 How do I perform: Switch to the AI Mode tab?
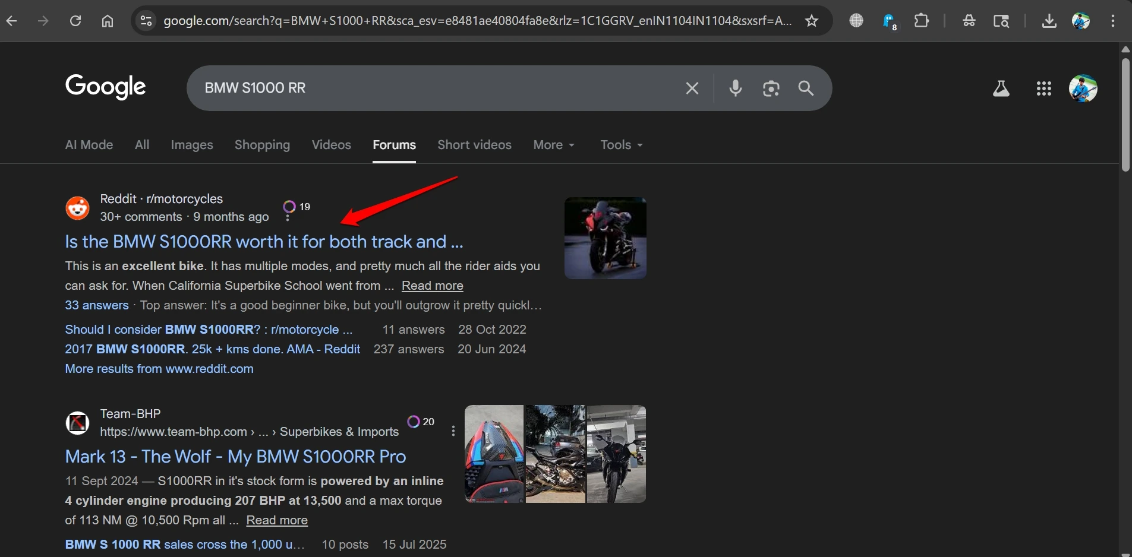coord(89,145)
